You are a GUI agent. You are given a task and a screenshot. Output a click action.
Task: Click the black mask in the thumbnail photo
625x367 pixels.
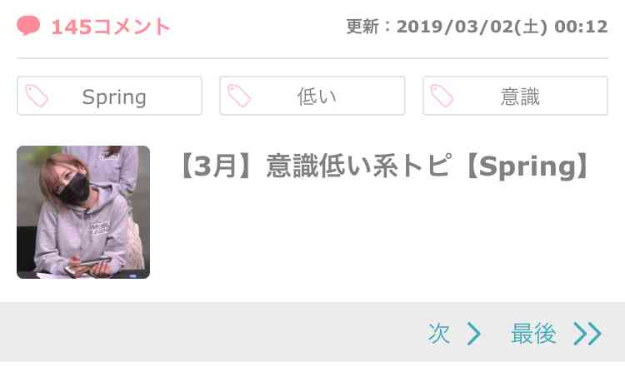click(x=74, y=189)
